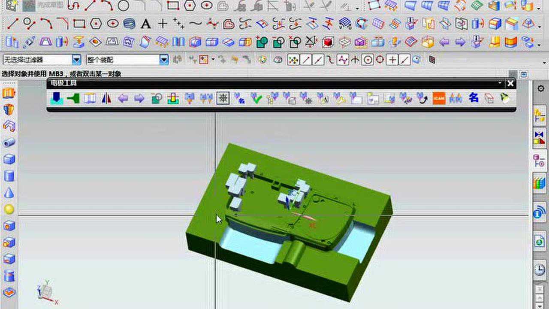549x309 pixels.
Task: Toggle the arc center snap point
Action: pyautogui.click(x=367, y=60)
